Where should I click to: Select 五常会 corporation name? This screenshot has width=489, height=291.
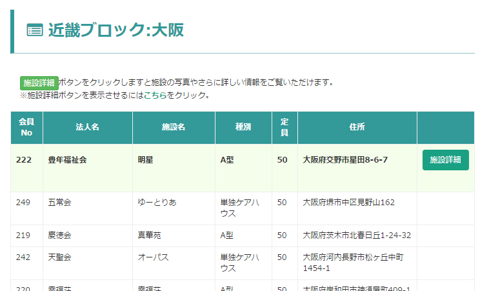[59, 203]
